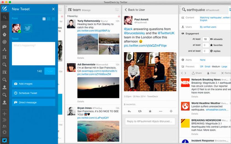Click the Add images button

[33, 84]
